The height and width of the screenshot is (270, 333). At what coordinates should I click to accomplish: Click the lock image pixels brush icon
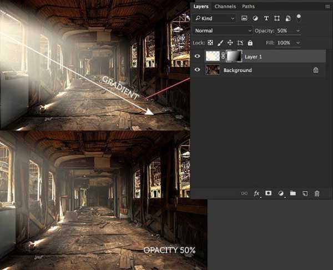[x=221, y=43]
